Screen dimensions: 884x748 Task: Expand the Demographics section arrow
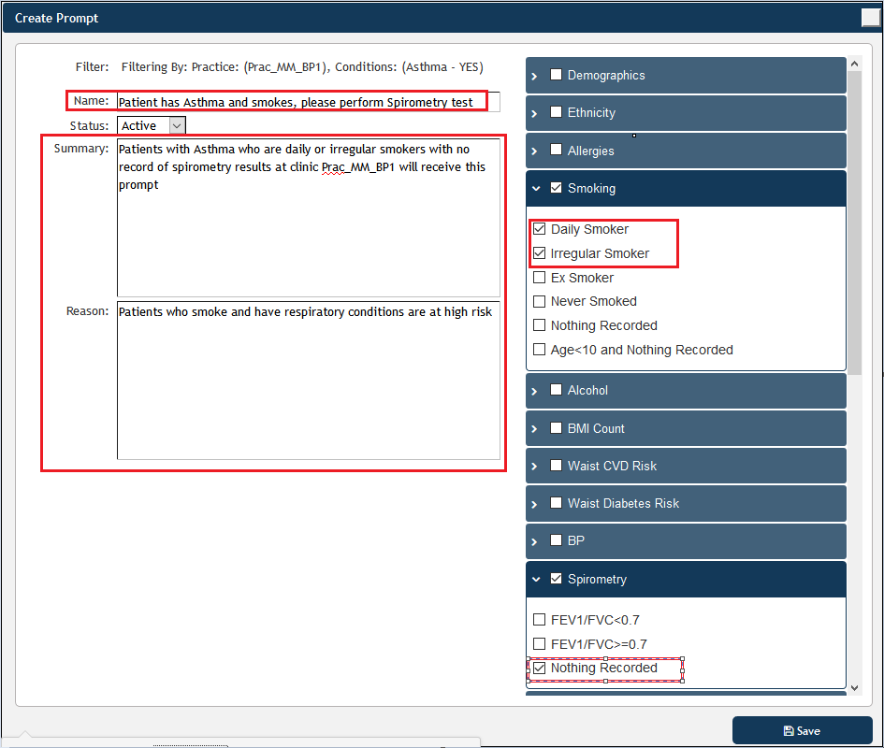tap(534, 76)
